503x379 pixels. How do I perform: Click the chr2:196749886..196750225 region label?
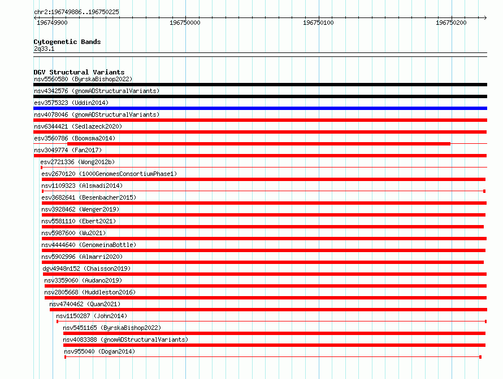[x=76, y=12]
